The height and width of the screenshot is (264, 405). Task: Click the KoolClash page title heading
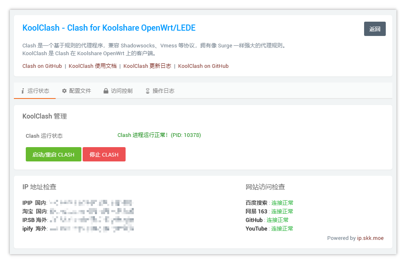click(x=109, y=28)
